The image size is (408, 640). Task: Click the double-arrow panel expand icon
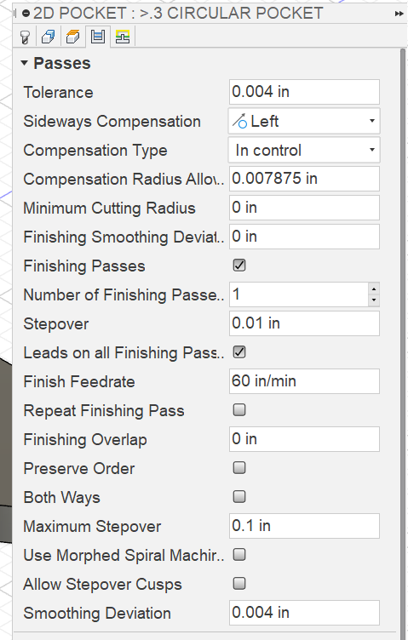[399, 14]
